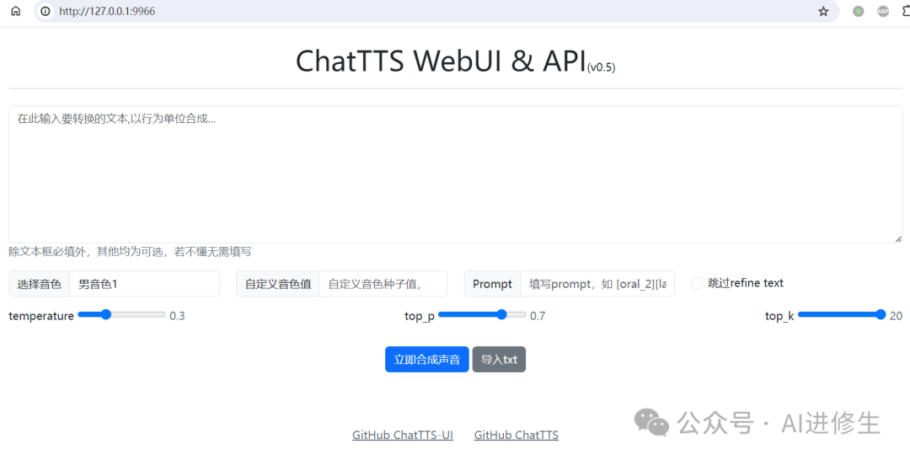Click the large text input area
Viewport: 910px width, 460px height.
(x=456, y=174)
